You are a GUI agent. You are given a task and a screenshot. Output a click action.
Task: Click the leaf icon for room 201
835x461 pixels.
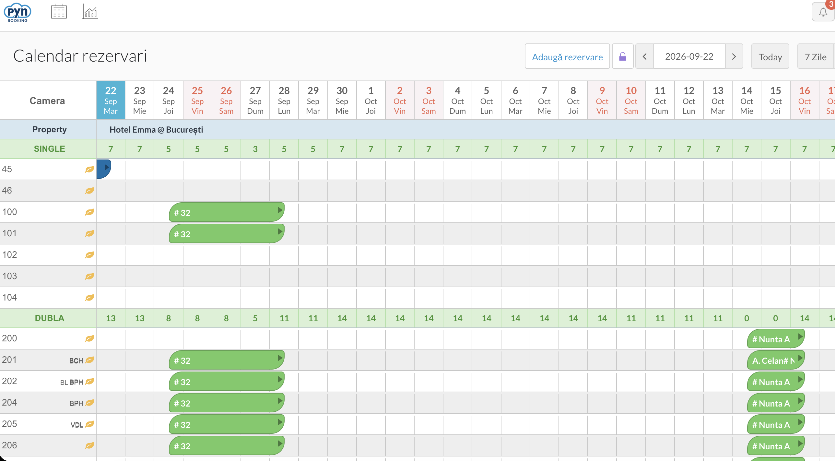89,360
